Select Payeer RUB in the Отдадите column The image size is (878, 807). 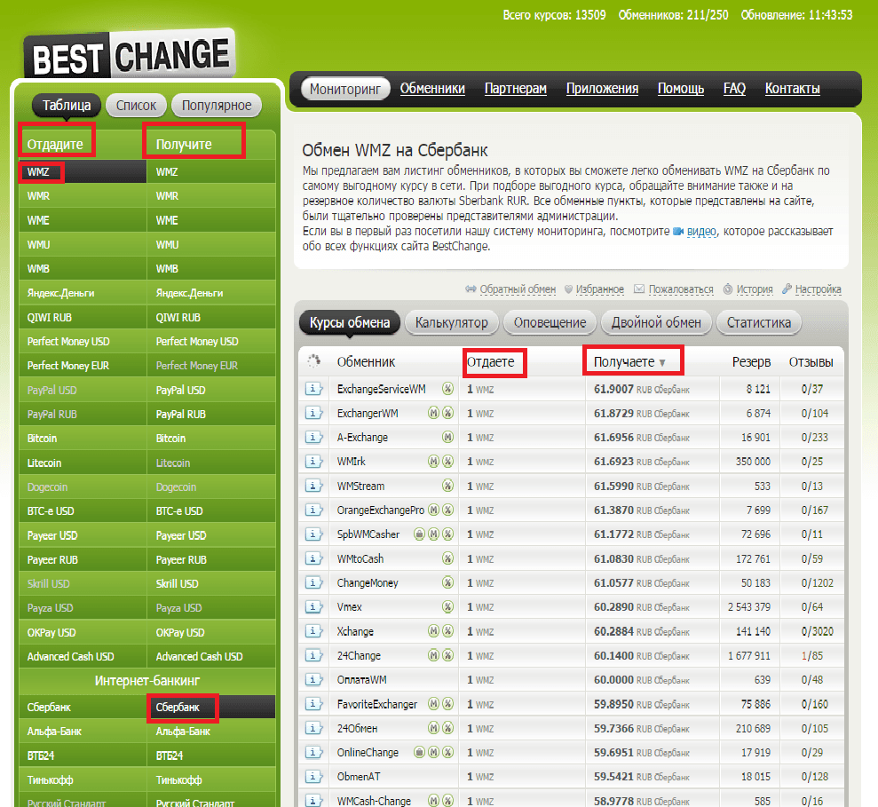(83, 559)
